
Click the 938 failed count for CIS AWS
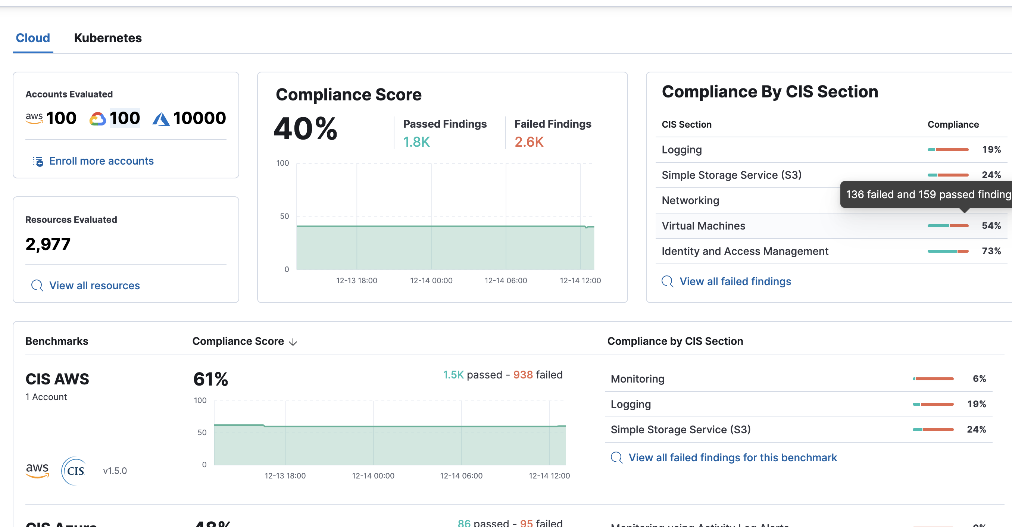point(523,374)
